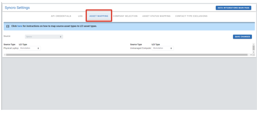Open Contact Type Exclusions tab

191,16
